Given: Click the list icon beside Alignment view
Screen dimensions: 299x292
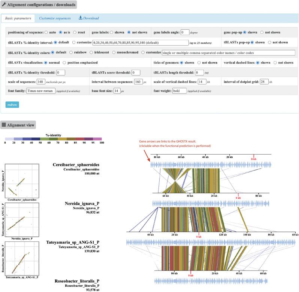Looking at the screenshot, I should [4, 125].
